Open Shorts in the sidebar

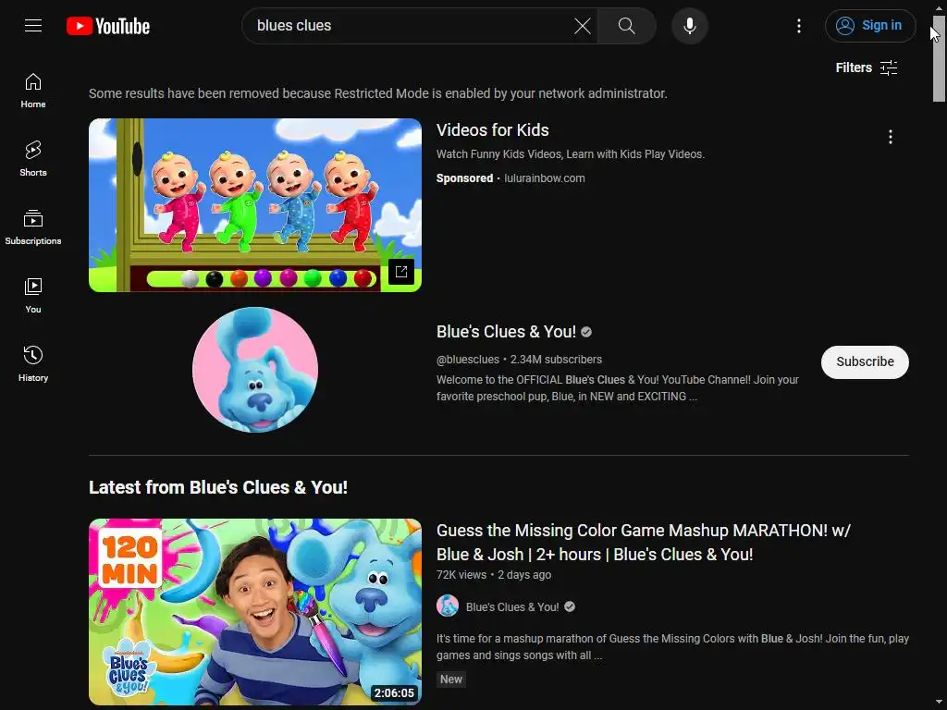tap(33, 159)
